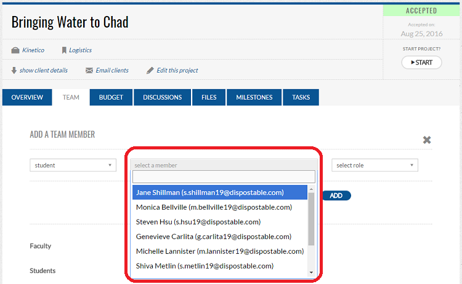462x284 pixels.
Task: Choose Monica Bellville from member list
Action: pos(220,207)
